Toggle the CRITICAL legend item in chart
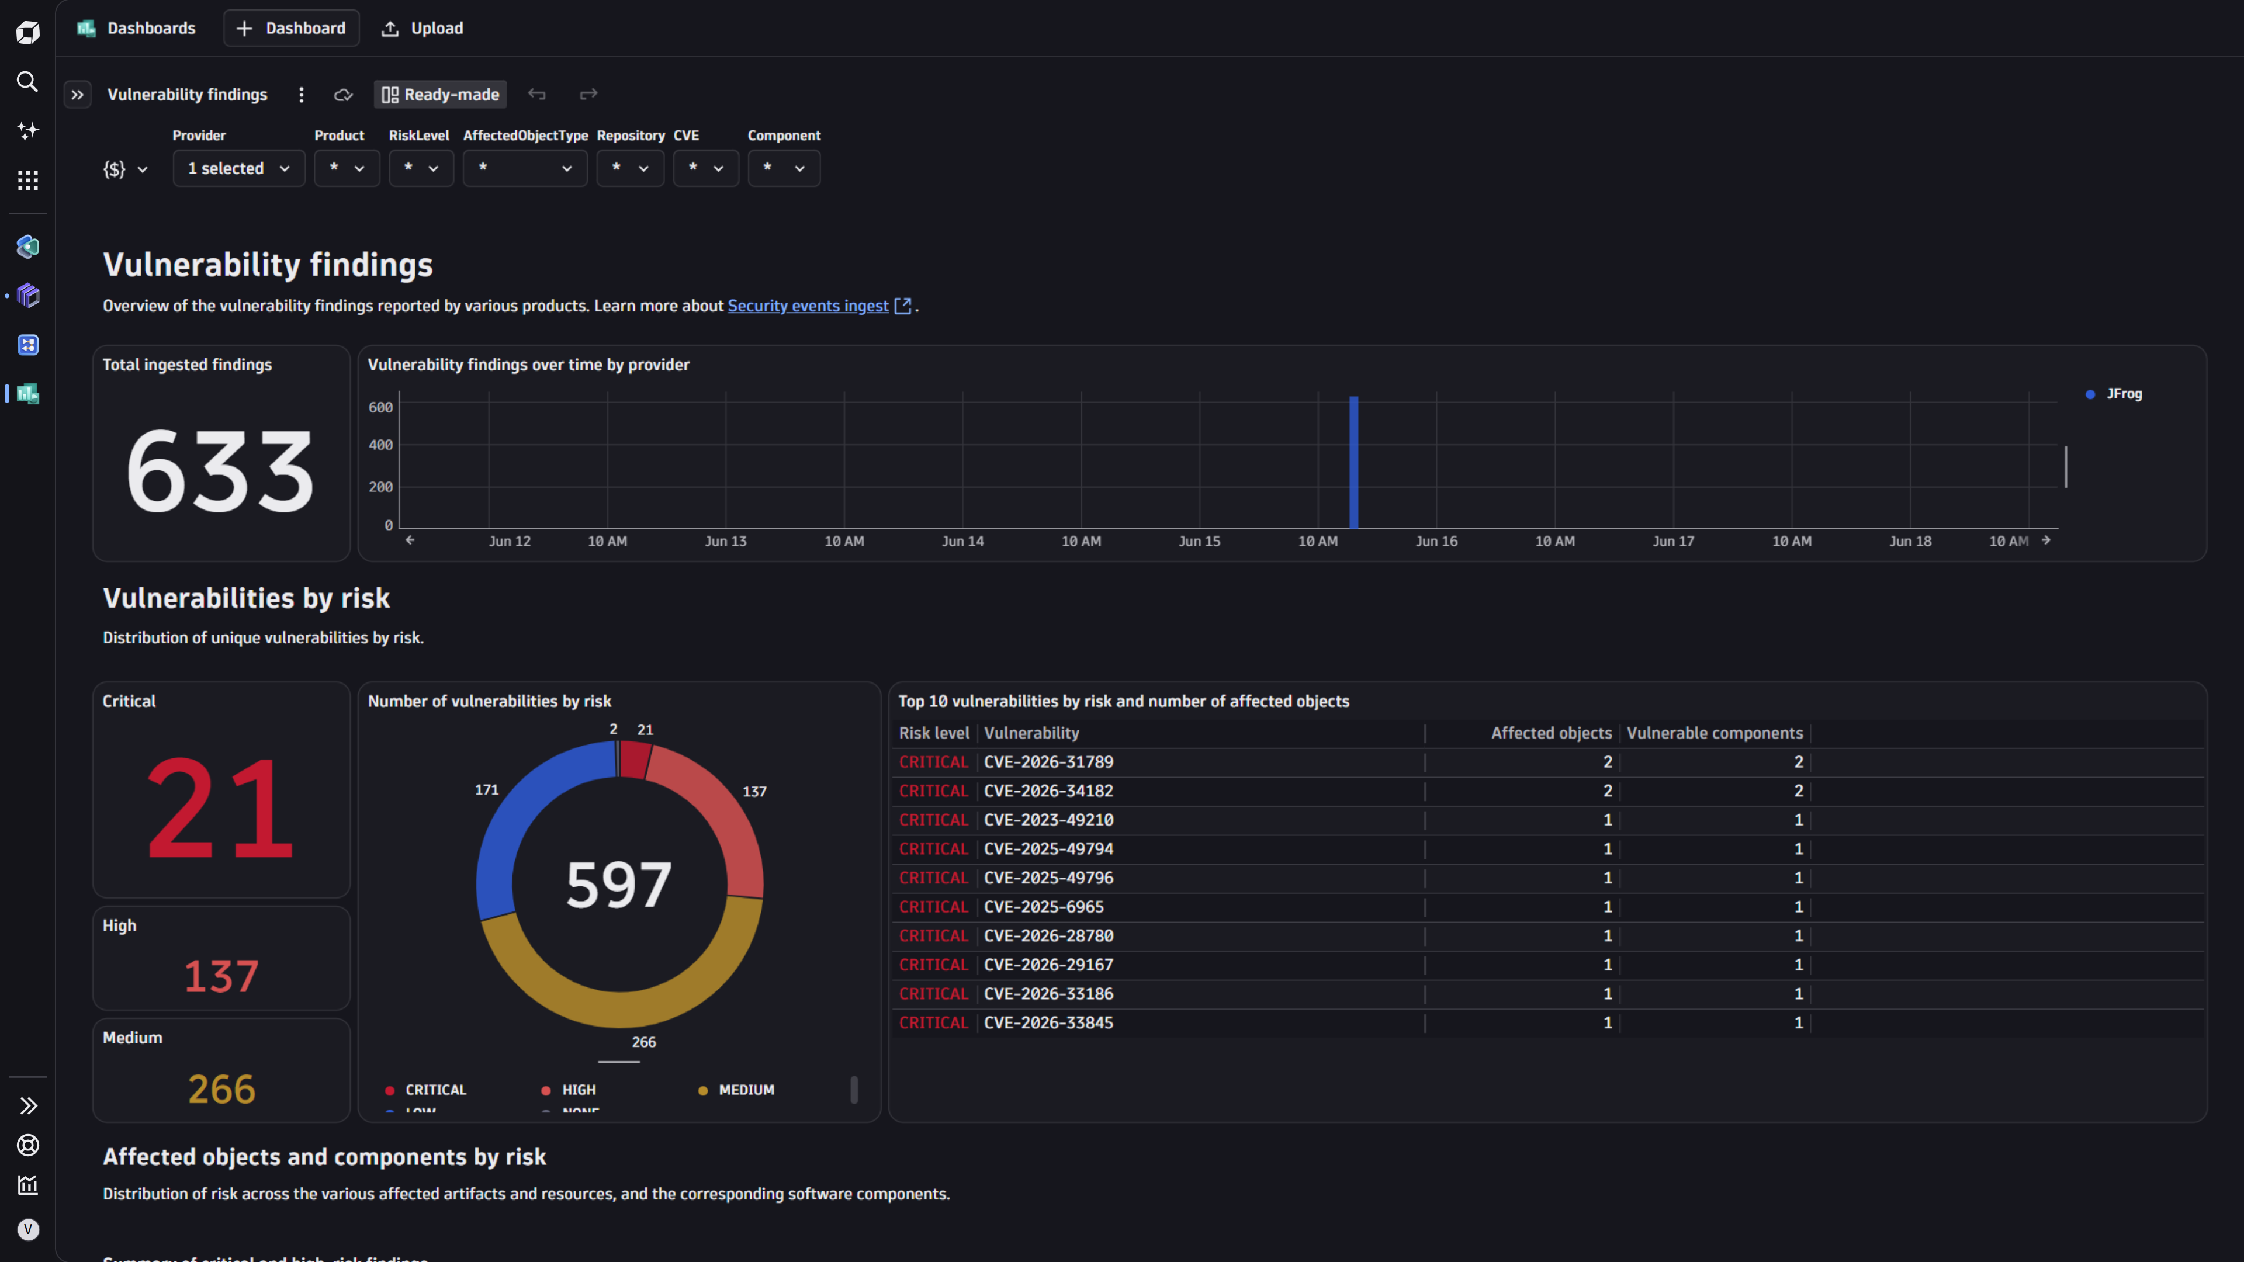 426,1090
